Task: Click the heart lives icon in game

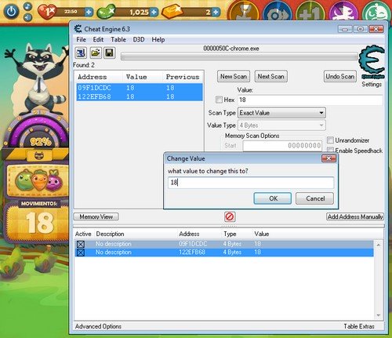Action: 47,12
